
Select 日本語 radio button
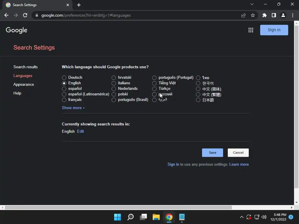coord(198,100)
